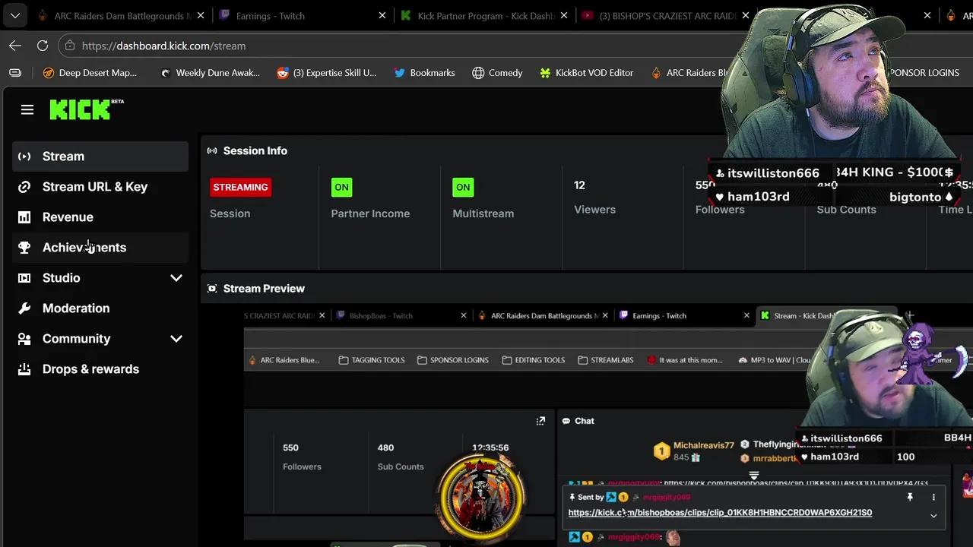
Task: Open the hamburger navigation menu
Action: pyautogui.click(x=27, y=109)
